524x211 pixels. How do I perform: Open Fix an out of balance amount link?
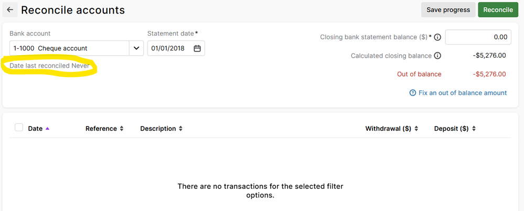[462, 93]
